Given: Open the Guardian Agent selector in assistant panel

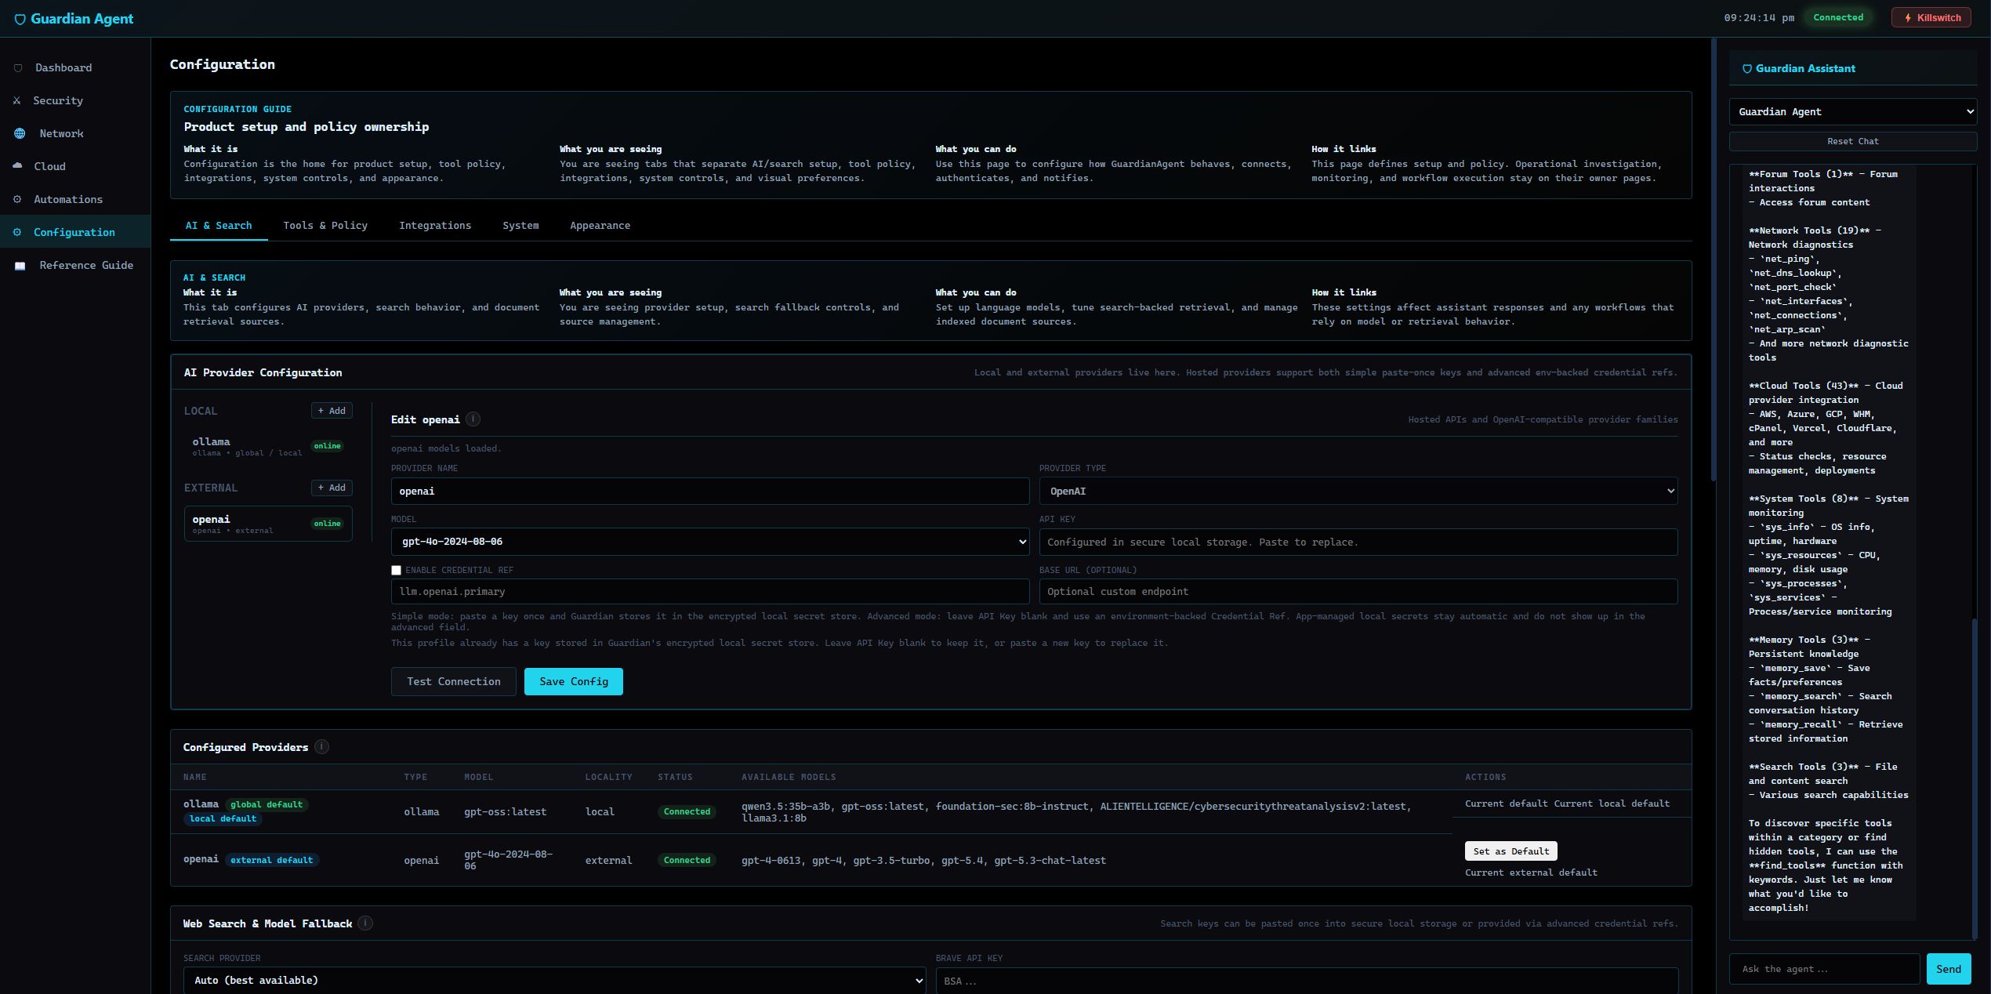Looking at the screenshot, I should pos(1853,112).
